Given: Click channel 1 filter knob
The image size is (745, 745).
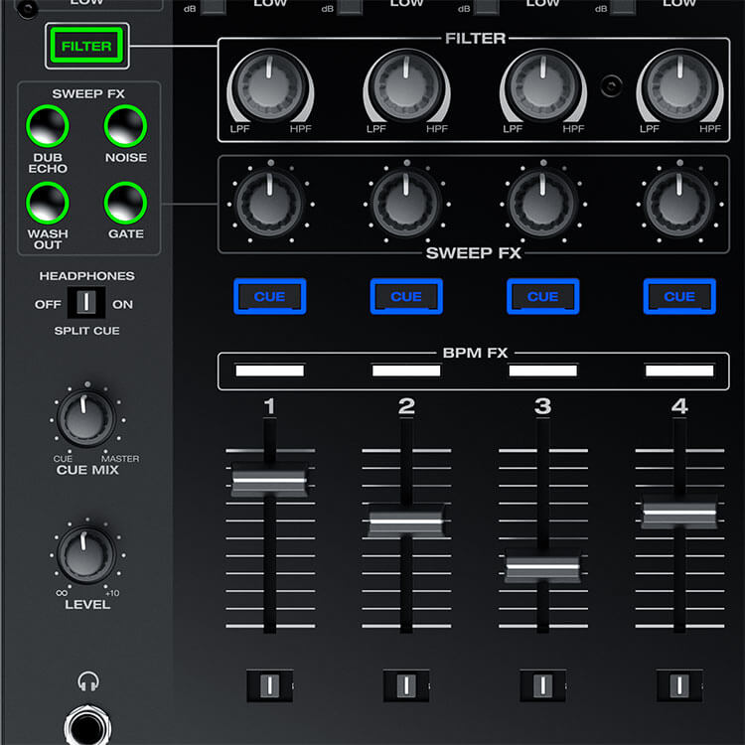Looking at the screenshot, I should (269, 87).
